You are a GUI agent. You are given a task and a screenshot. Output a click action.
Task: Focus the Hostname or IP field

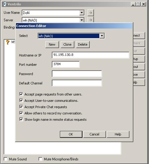[x=91, y=55]
